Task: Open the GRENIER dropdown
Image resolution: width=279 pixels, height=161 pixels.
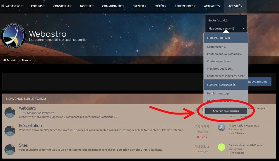Action: point(139,6)
